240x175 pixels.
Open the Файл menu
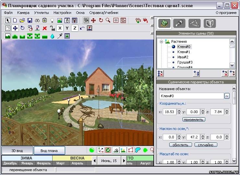8,13
